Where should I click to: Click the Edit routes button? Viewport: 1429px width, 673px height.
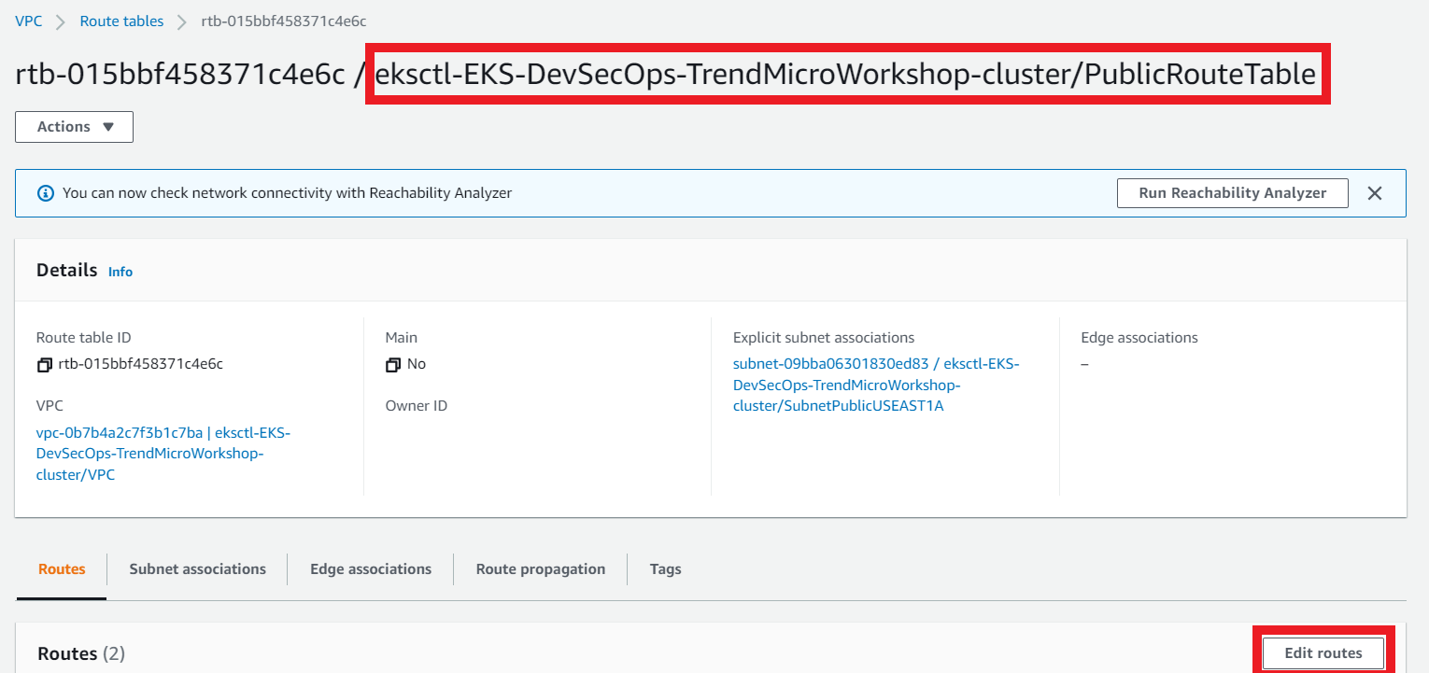1323,653
